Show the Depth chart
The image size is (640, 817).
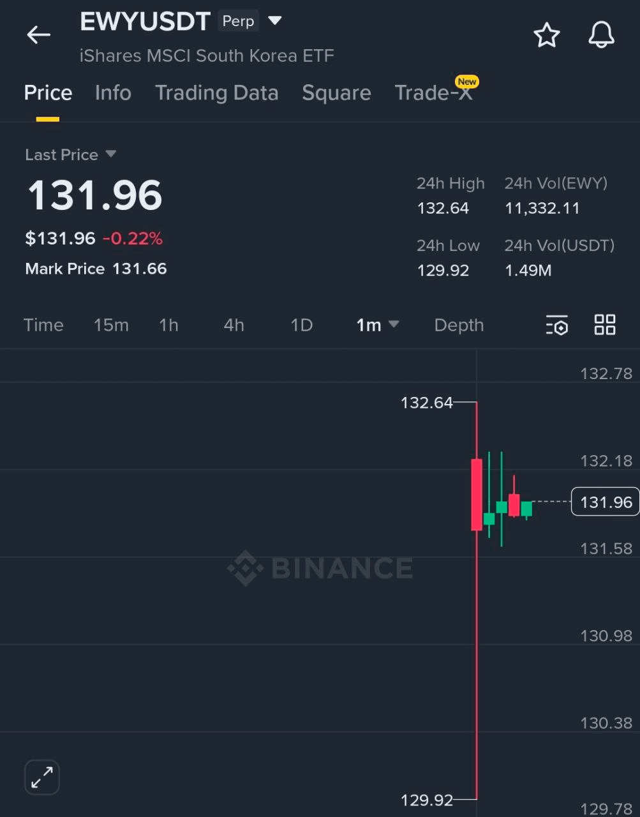459,325
